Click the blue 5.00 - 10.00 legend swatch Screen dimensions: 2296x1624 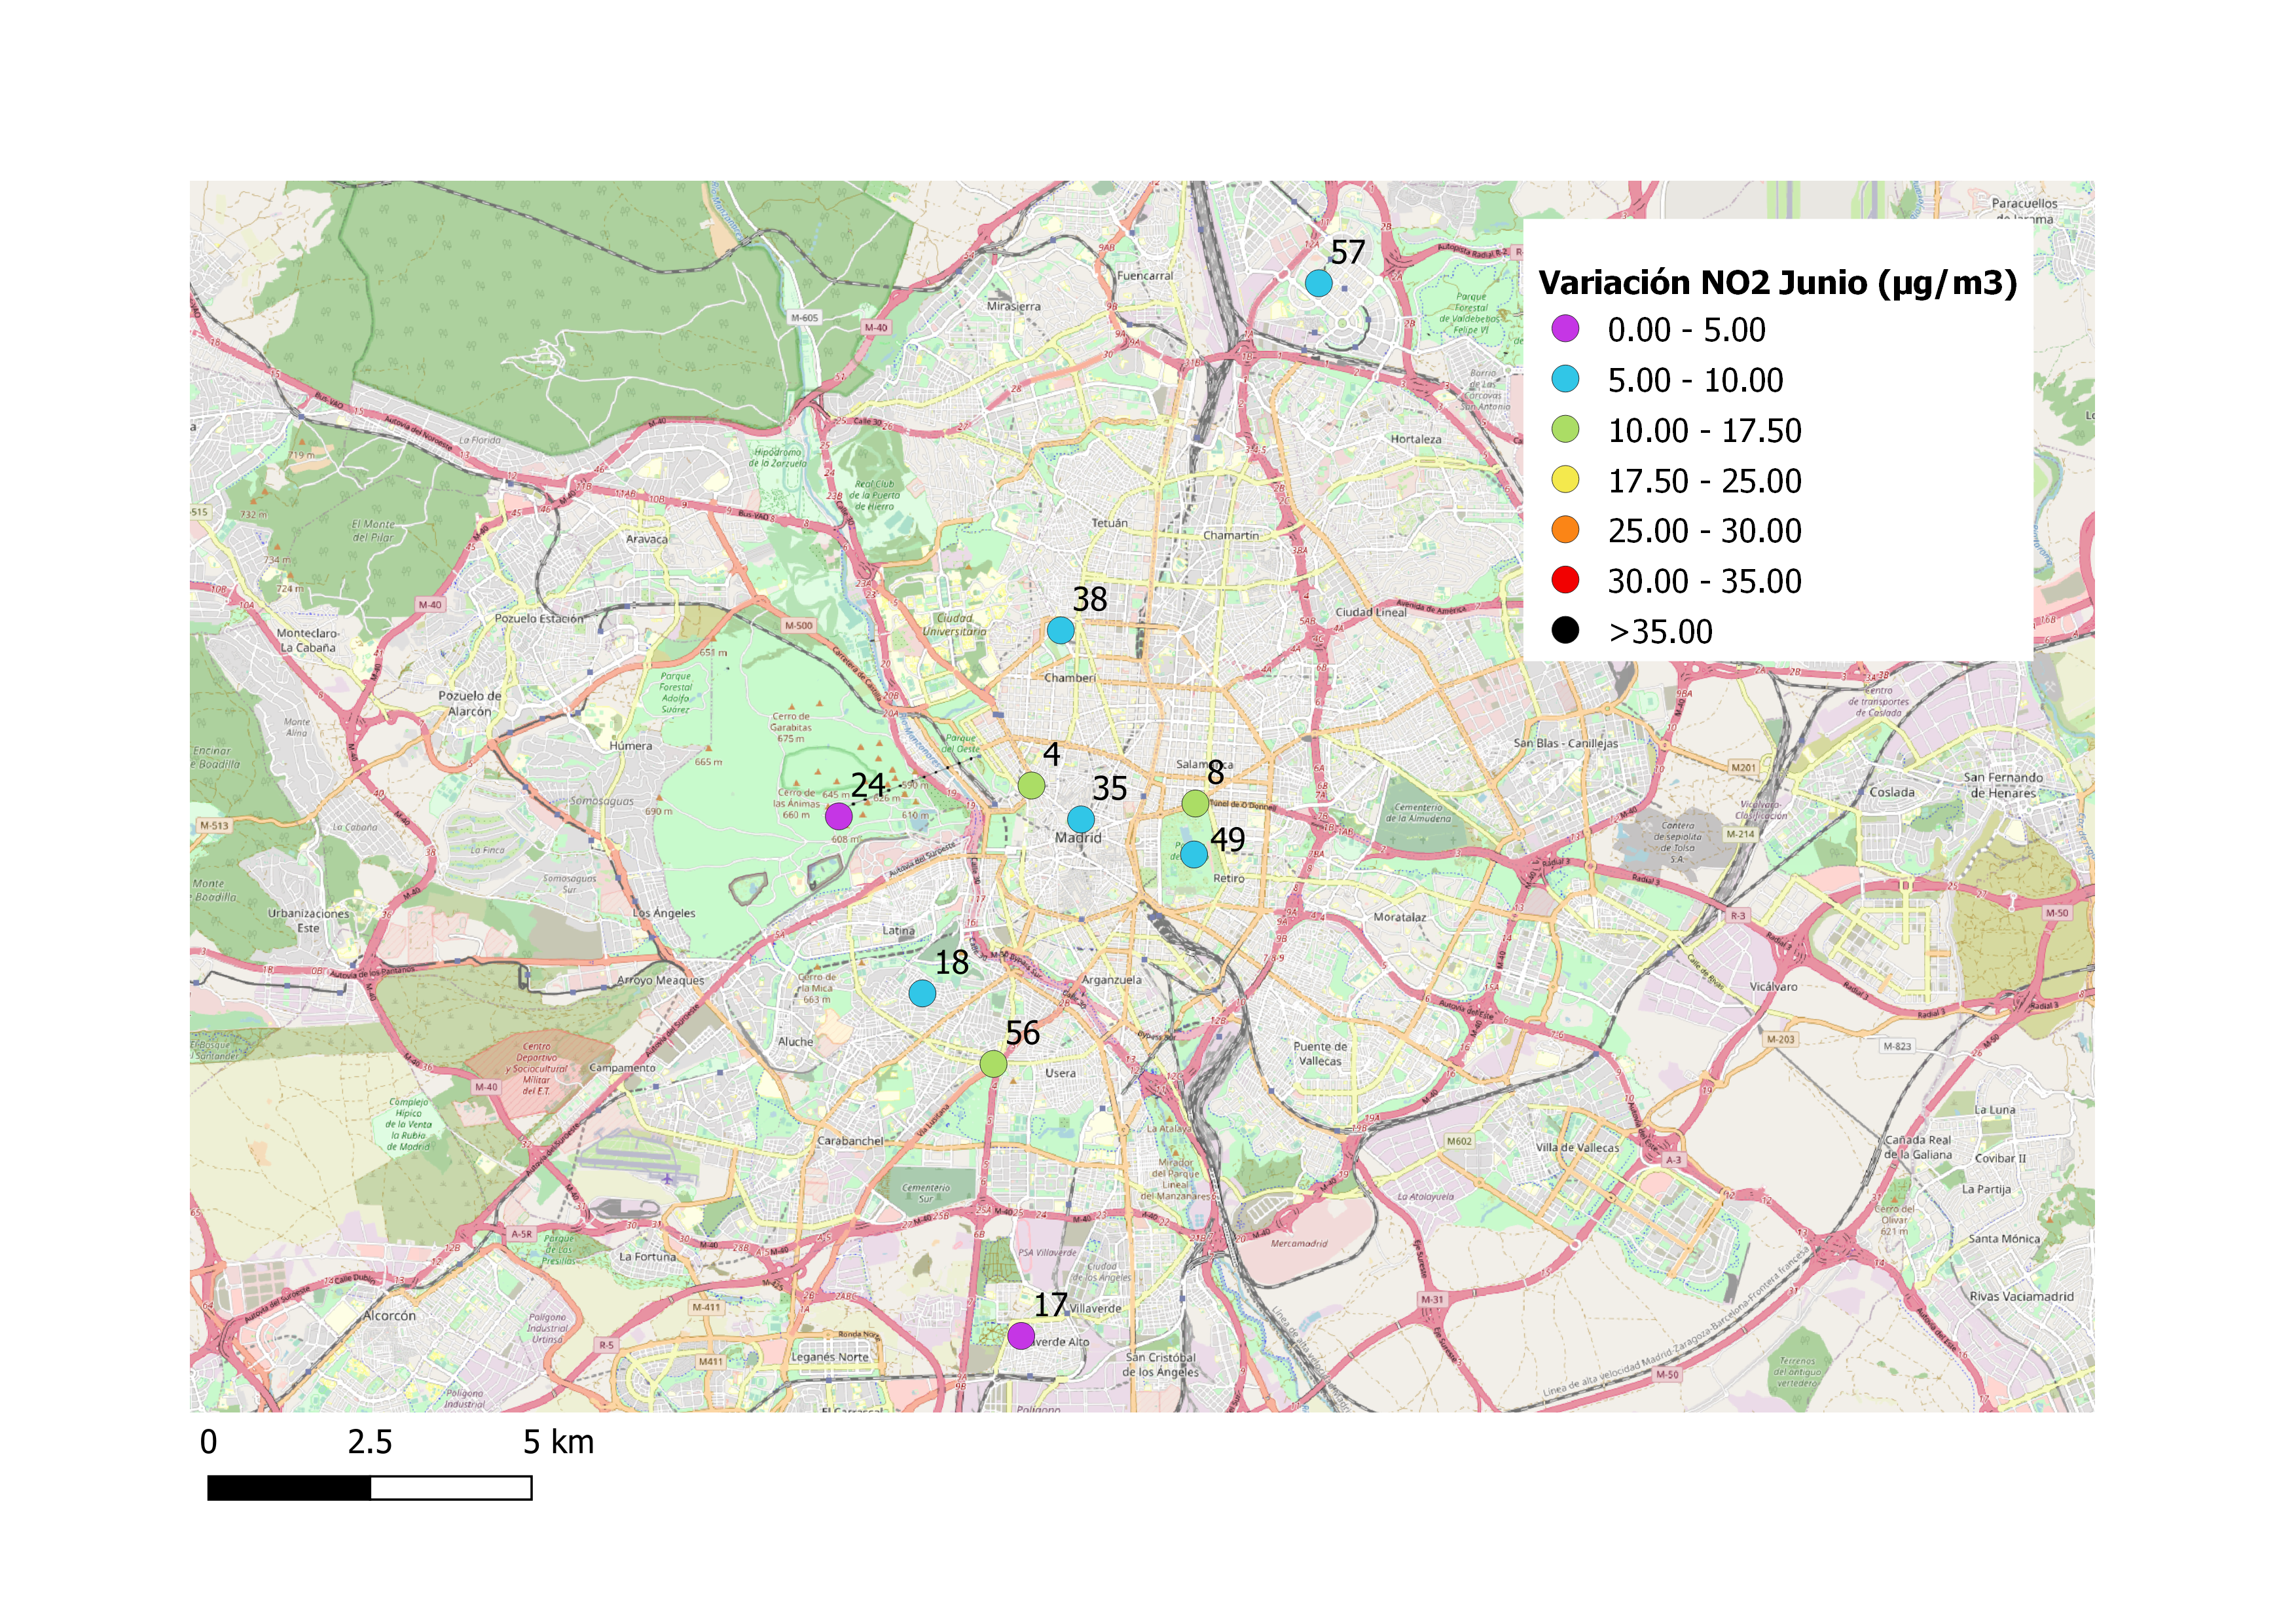[x=1565, y=379]
